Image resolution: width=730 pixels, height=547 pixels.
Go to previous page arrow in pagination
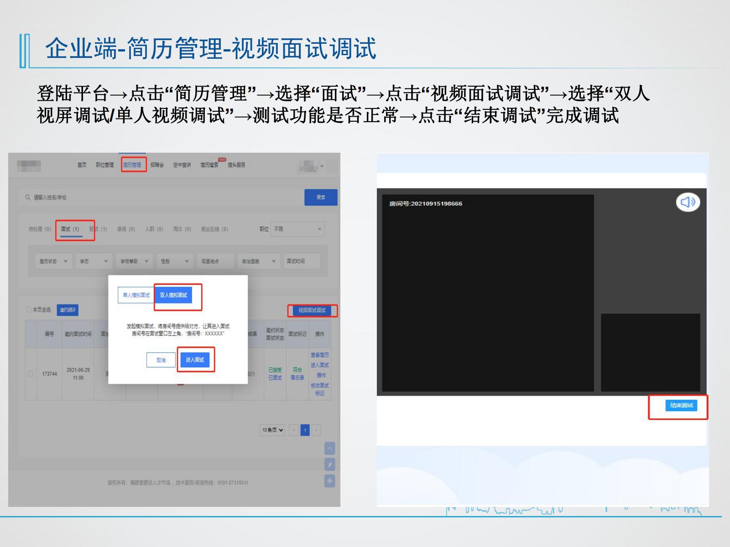pyautogui.click(x=294, y=430)
